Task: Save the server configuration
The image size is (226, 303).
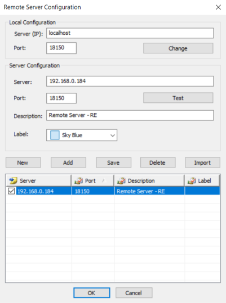Action: click(113, 162)
